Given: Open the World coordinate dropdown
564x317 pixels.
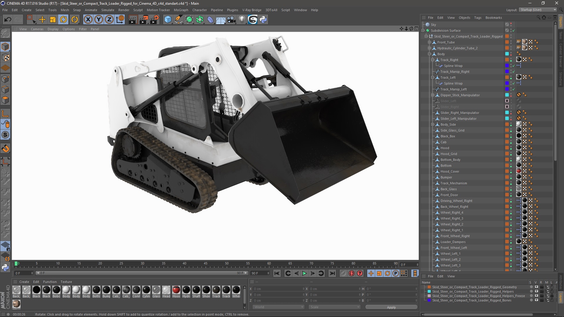Looking at the screenshot, I should [x=278, y=307].
